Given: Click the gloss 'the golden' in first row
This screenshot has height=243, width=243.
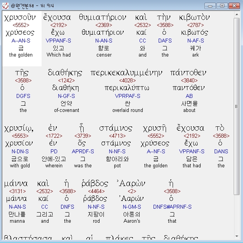Looking at the screenshot, I should (x=21, y=55).
